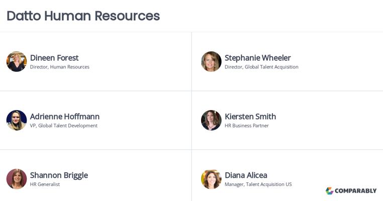Click the Comparably logo icon

point(330,191)
